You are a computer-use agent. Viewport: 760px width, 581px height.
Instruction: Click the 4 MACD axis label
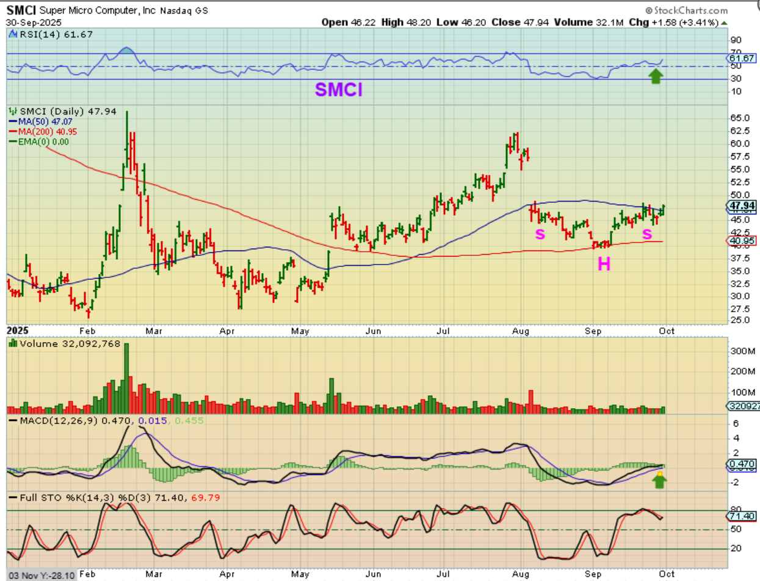pos(737,438)
